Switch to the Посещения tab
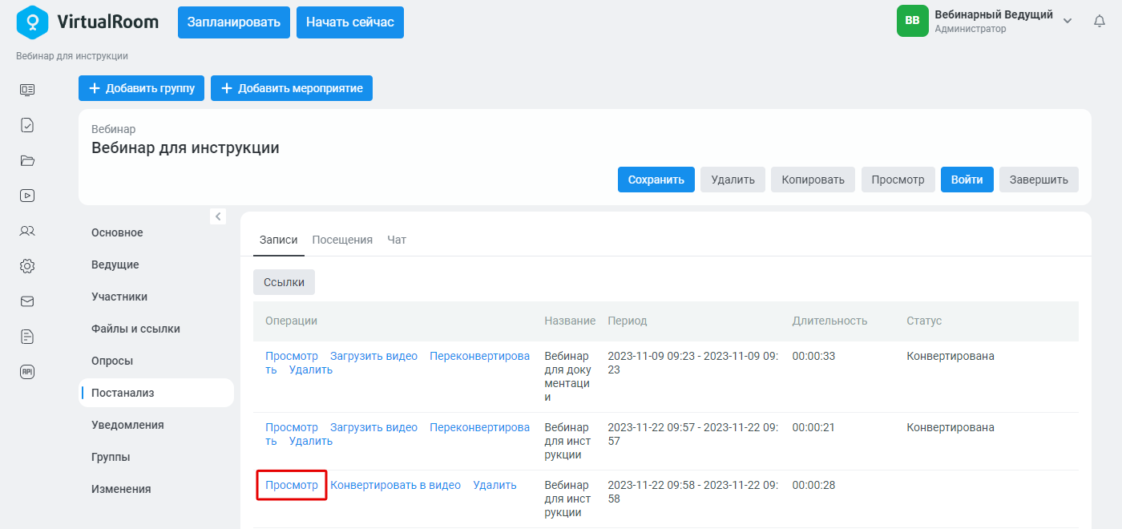The image size is (1122, 529). click(342, 240)
